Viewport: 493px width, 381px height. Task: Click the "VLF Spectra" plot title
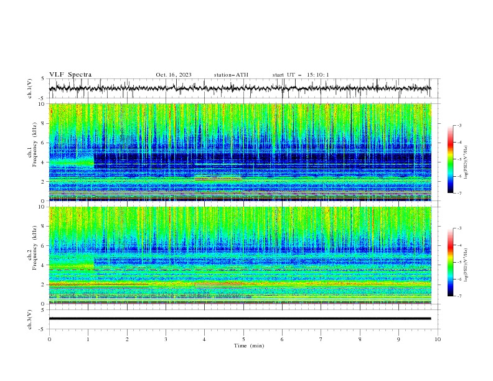coord(70,75)
